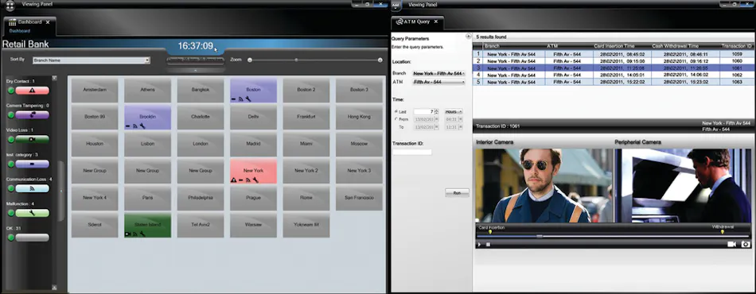Screen dimensions: 756x294
Task: Open the ATM Fifth Av - 544 dropdown
Action: (438, 83)
